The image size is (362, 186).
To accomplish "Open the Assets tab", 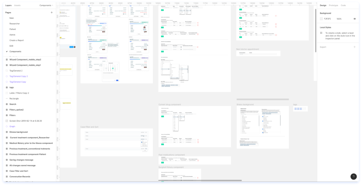I will (x=17, y=5).
